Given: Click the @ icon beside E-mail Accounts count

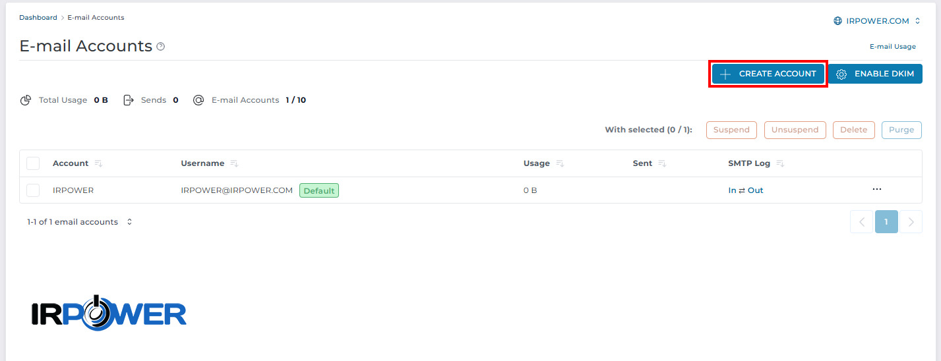Looking at the screenshot, I should click(x=198, y=100).
